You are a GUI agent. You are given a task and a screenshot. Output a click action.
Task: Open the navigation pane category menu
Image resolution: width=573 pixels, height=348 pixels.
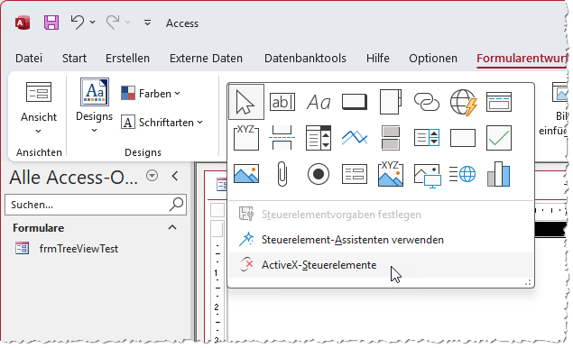click(x=152, y=176)
